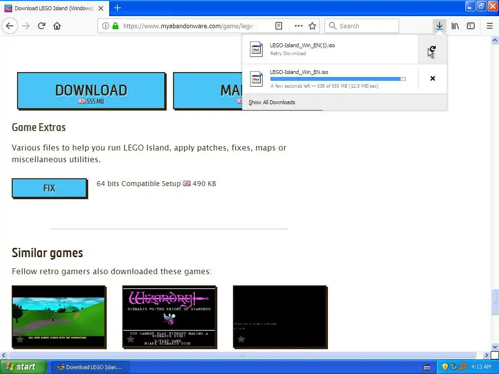Image resolution: width=499 pixels, height=374 pixels.
Task: Open Show All Downloads
Action: (272, 102)
